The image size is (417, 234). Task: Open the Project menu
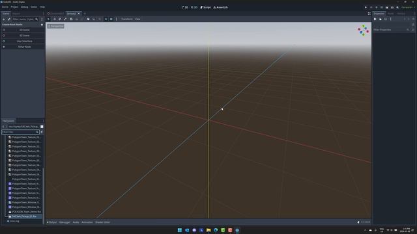[x=14, y=7]
